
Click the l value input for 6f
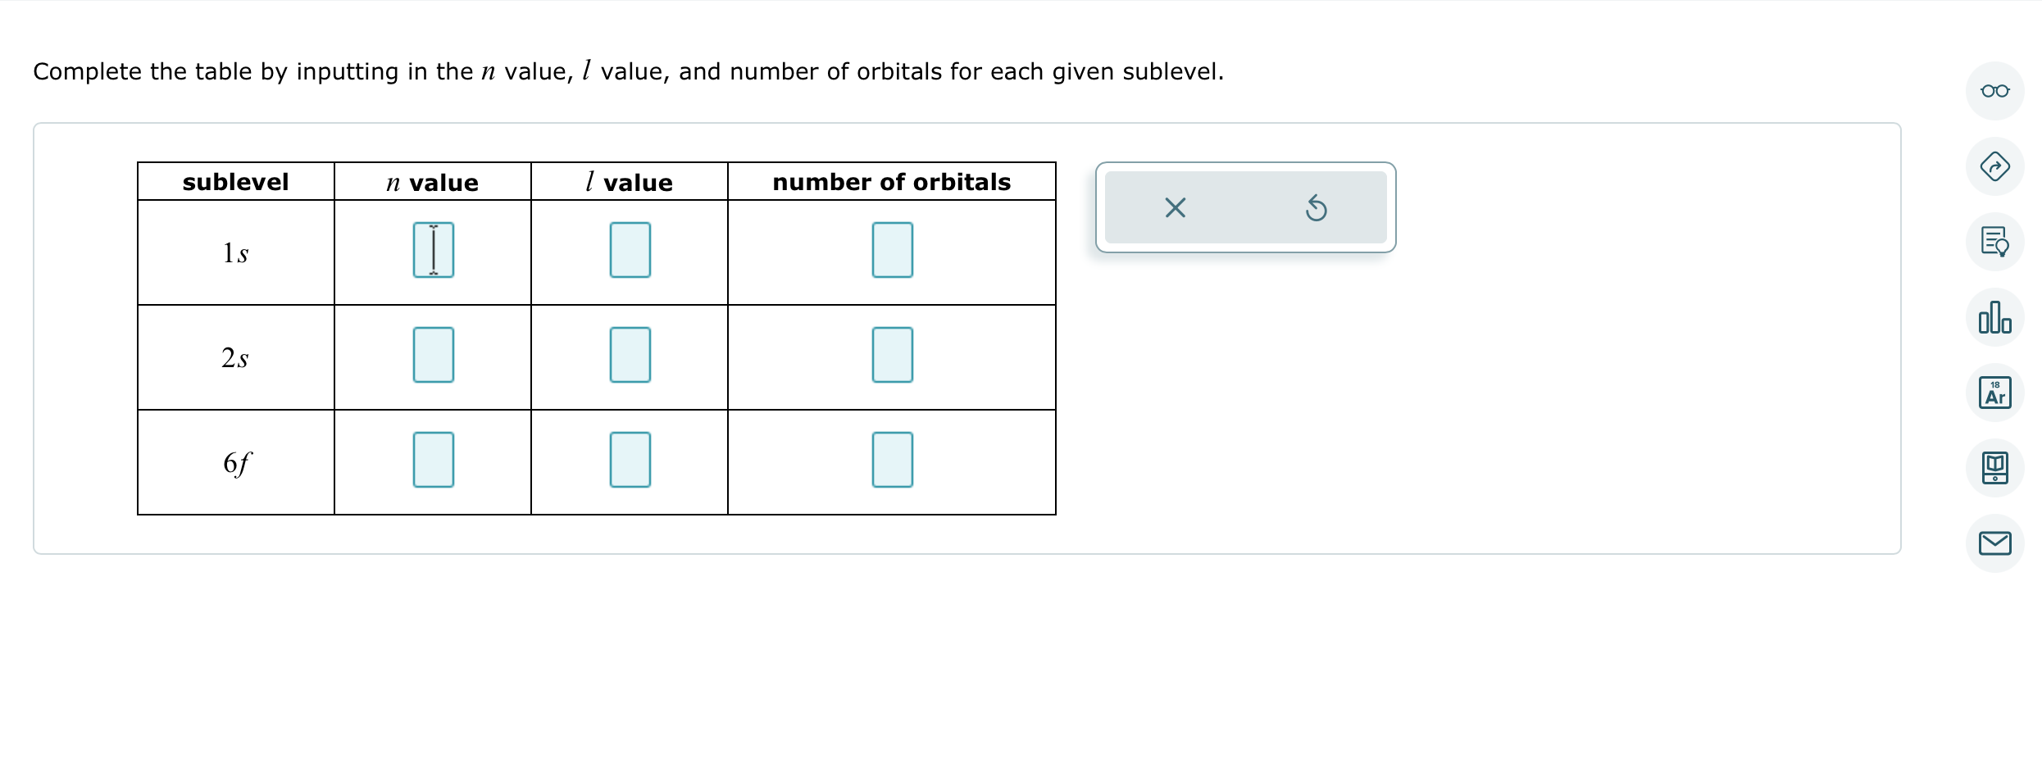tap(629, 459)
